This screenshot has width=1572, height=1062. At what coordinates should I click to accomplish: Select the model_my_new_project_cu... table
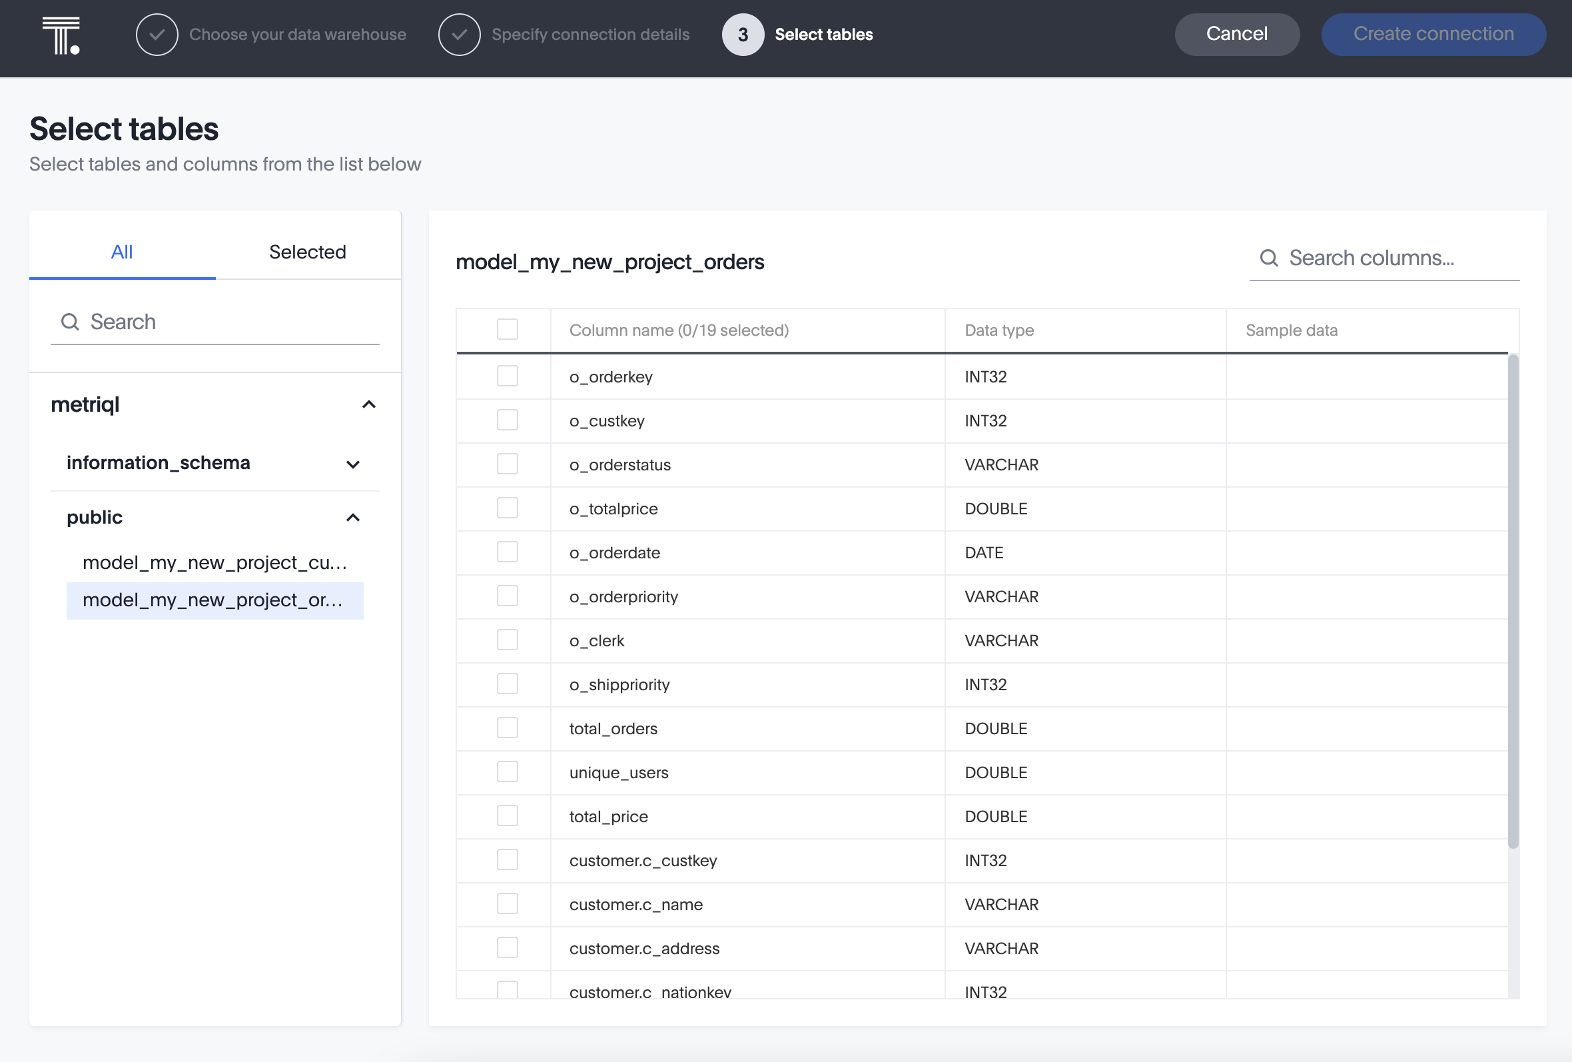coord(214,563)
